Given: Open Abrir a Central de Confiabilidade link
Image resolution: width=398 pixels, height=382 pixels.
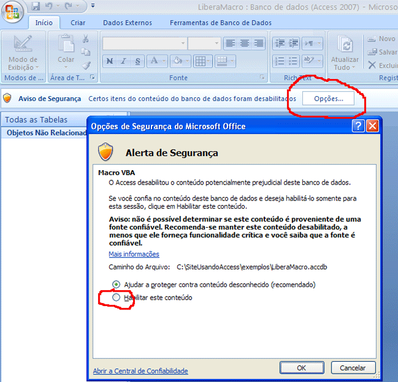Looking at the screenshot, I should pyautogui.click(x=140, y=371).
